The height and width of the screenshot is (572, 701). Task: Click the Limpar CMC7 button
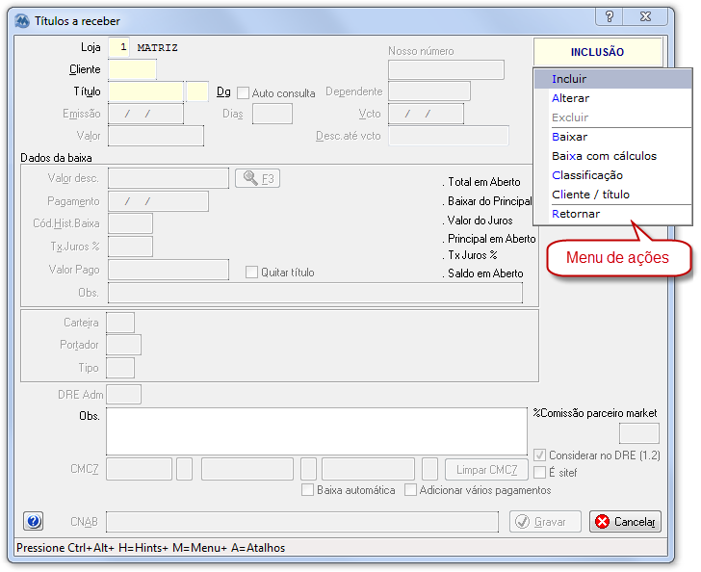[x=486, y=470]
